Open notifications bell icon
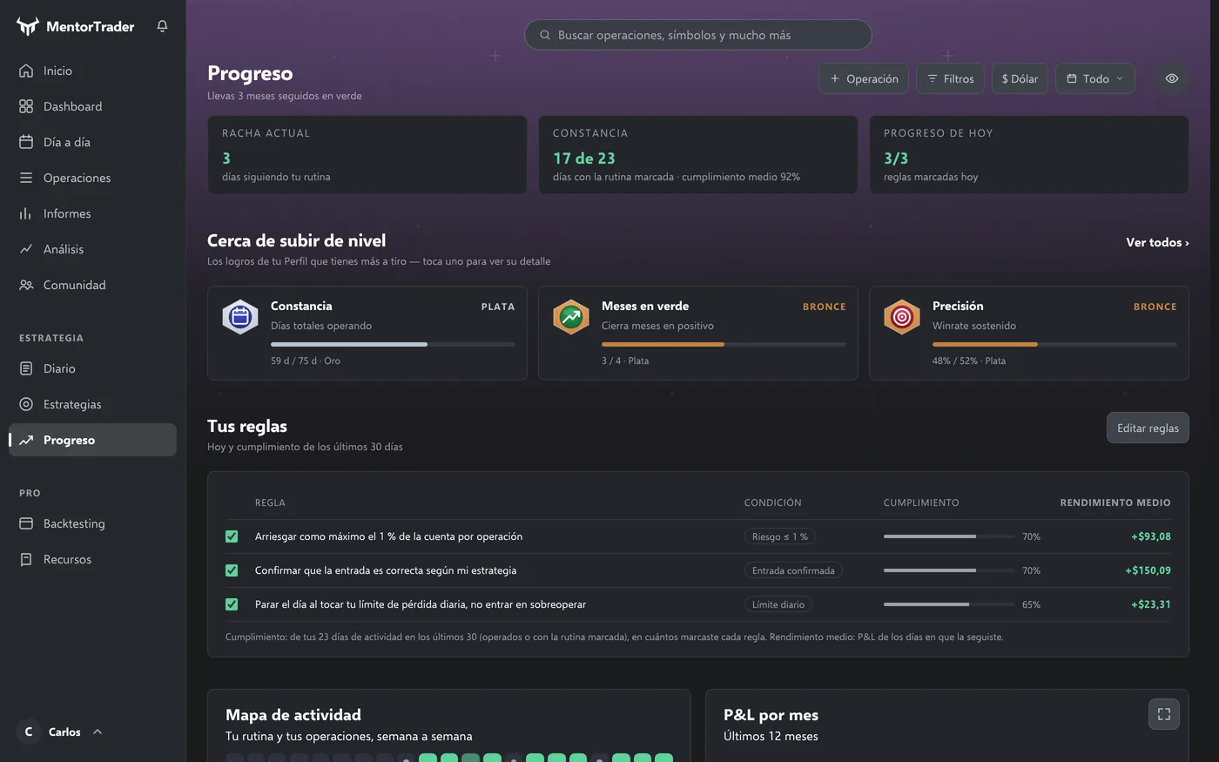This screenshot has height=762, width=1219. pos(162,26)
